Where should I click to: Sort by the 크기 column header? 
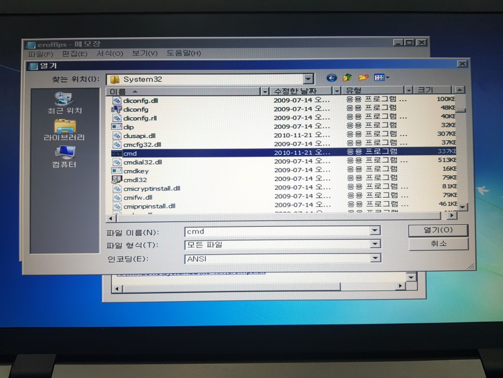(x=432, y=90)
